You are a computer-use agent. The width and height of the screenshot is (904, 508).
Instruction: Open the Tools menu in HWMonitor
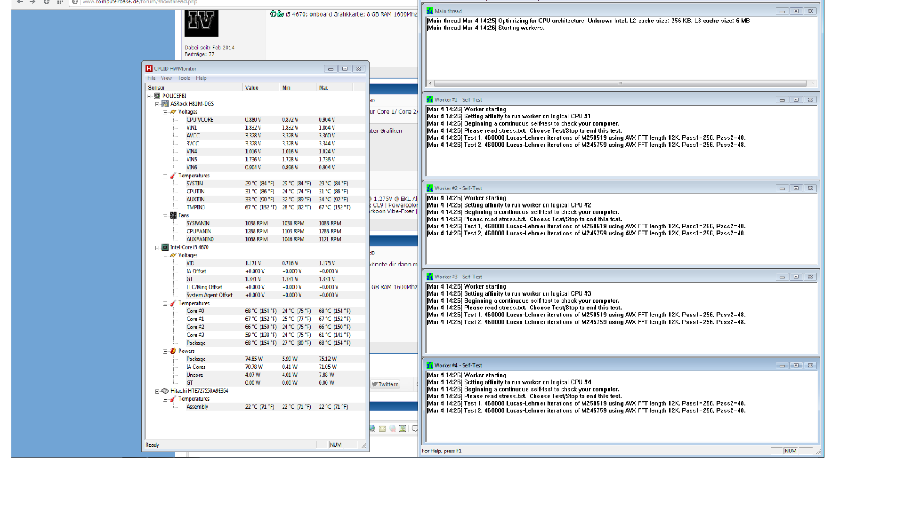(184, 78)
